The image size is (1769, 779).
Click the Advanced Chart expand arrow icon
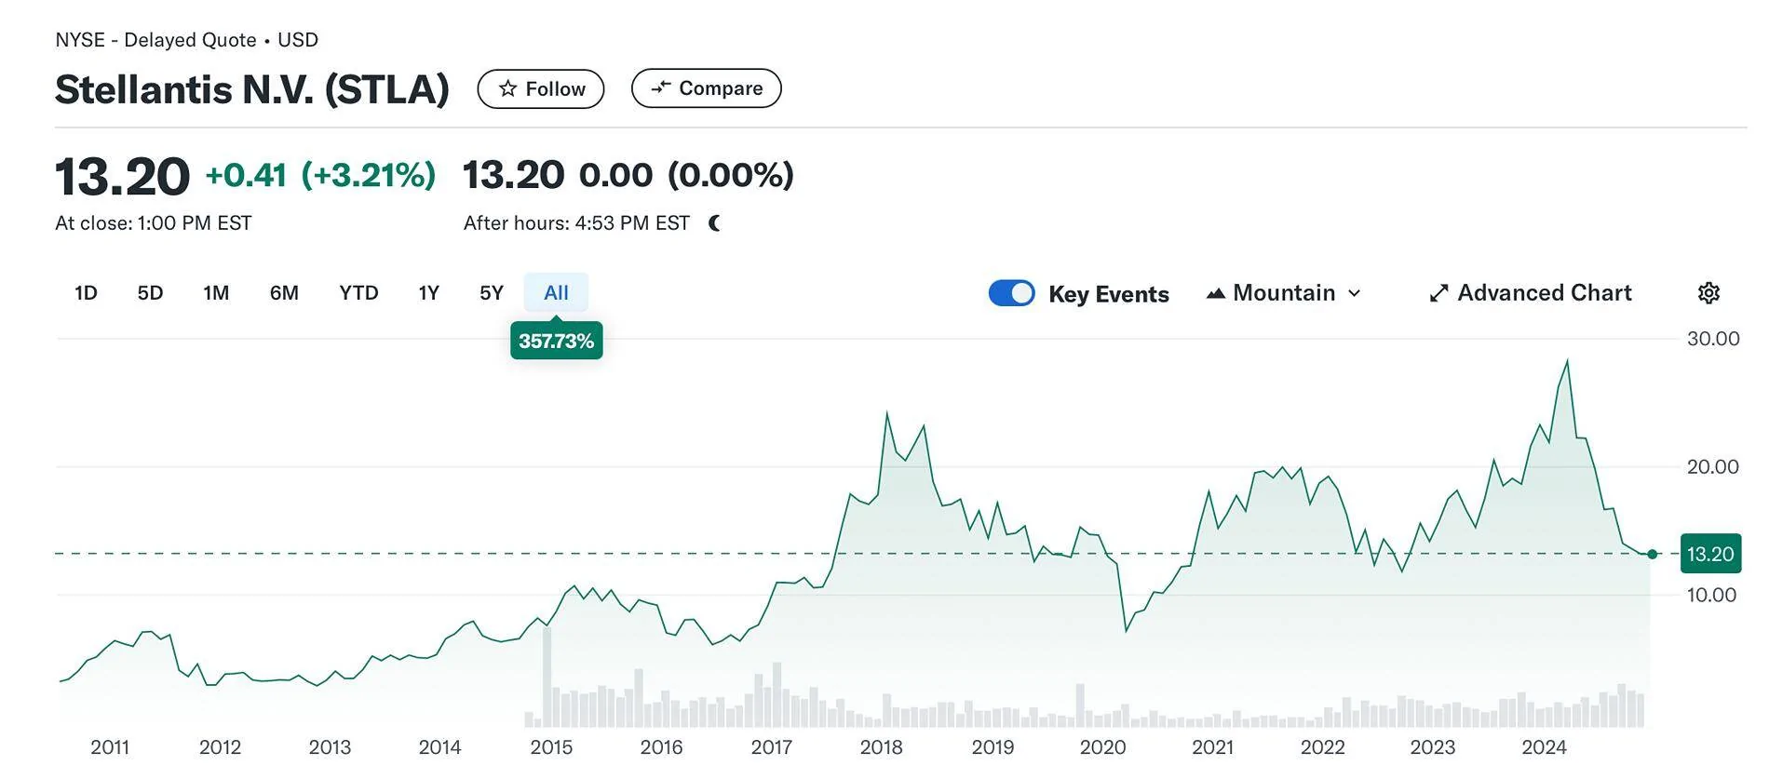1438,293
